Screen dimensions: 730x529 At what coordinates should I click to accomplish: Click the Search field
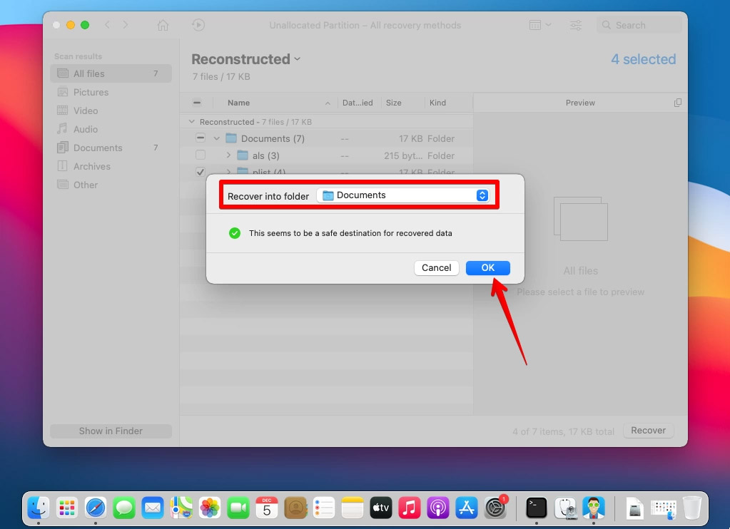639,25
